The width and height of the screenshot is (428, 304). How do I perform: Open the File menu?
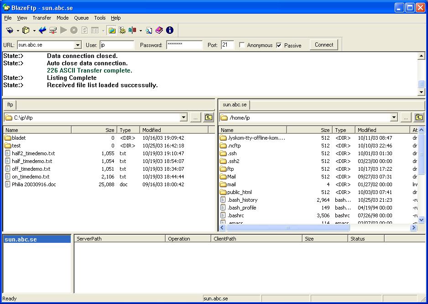pos(8,18)
